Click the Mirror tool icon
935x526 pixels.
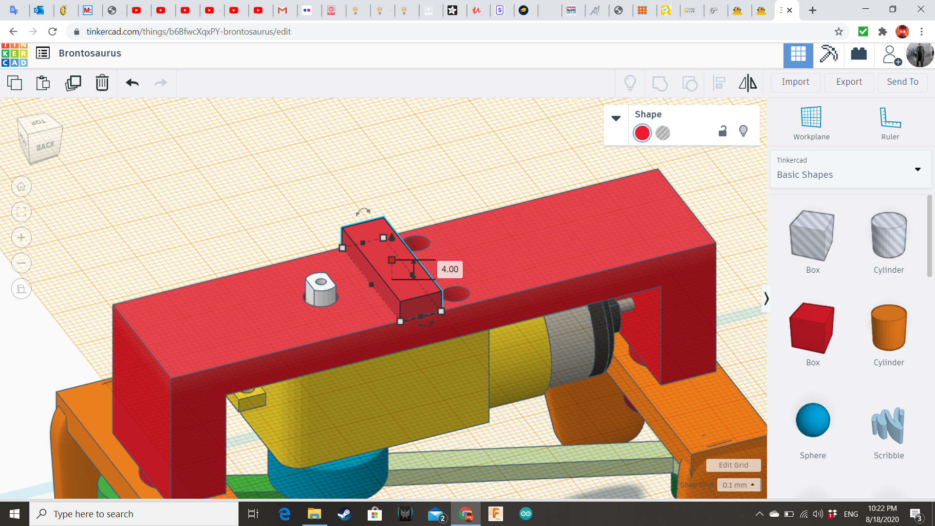tap(748, 83)
